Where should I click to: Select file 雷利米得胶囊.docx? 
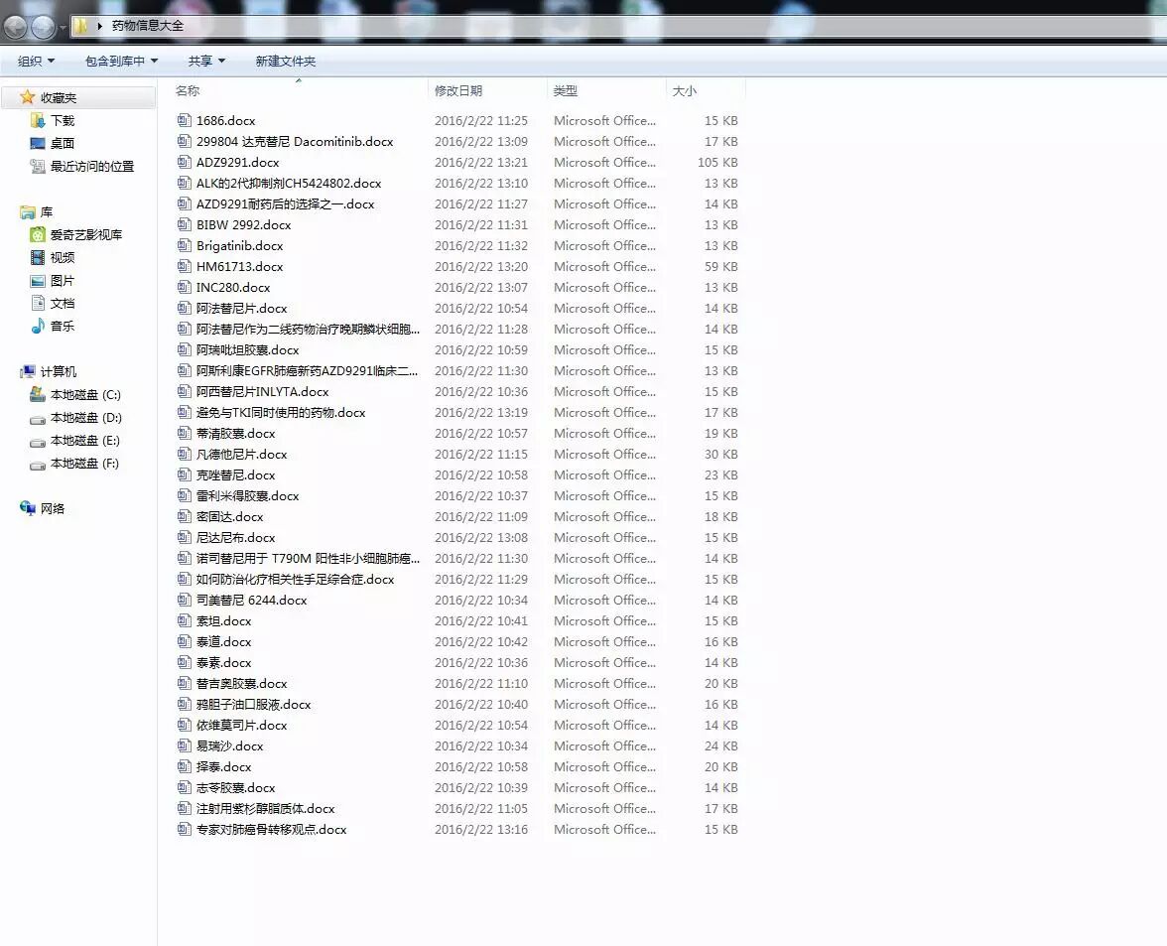tap(248, 495)
